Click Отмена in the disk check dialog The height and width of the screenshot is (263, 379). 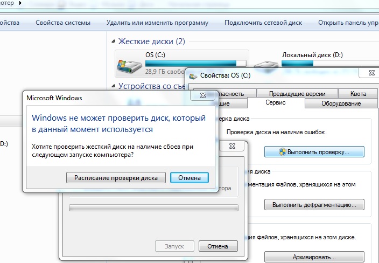tap(218, 246)
